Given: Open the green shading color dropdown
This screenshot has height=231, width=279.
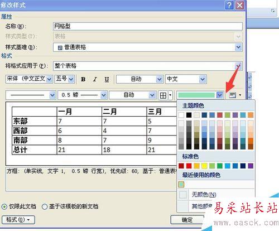Looking at the screenshot, I should click(220, 95).
